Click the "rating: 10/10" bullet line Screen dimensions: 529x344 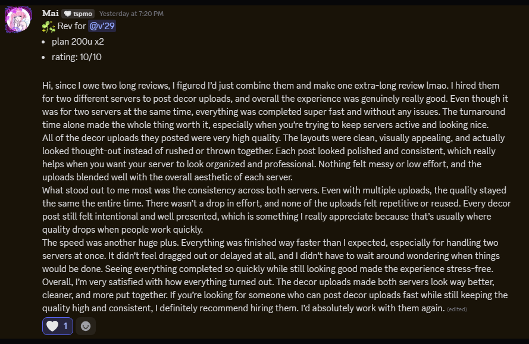click(x=77, y=57)
